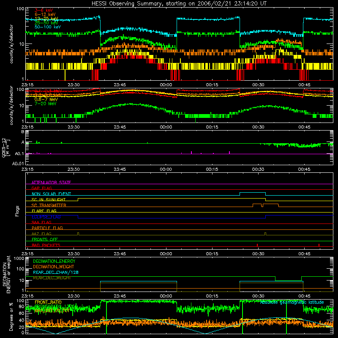The width and height of the screenshot is (338, 338).
Task: Select the REAR_DEC_CHAN/128 legend label
Action: click(56, 272)
